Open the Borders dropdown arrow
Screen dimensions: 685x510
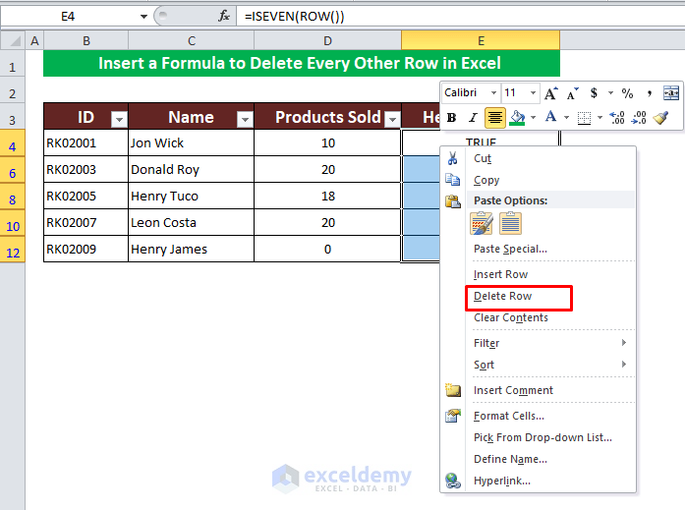tap(599, 118)
